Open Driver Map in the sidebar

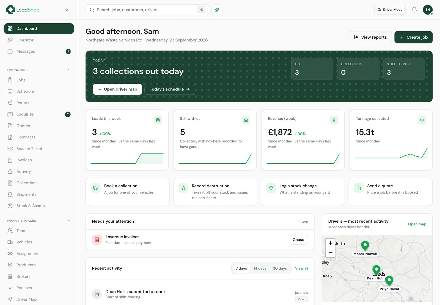click(39, 299)
